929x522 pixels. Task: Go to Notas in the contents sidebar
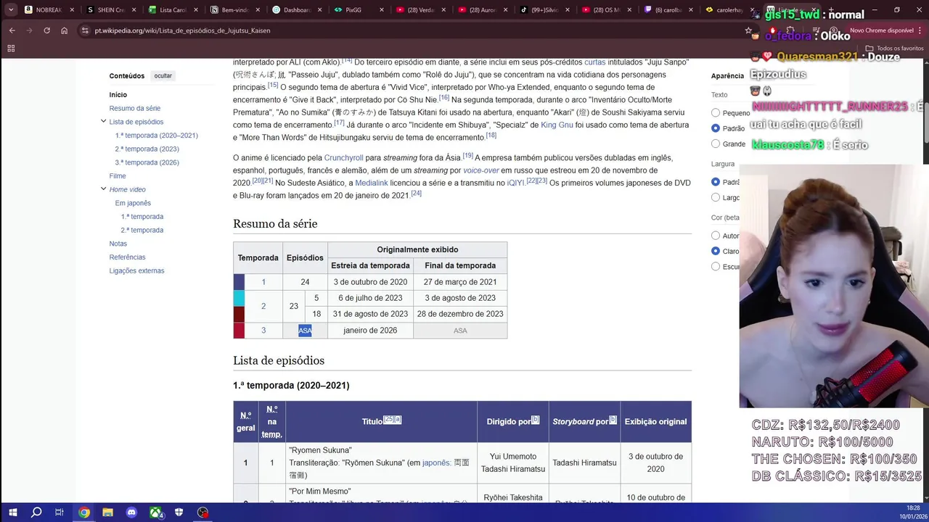[x=118, y=244]
